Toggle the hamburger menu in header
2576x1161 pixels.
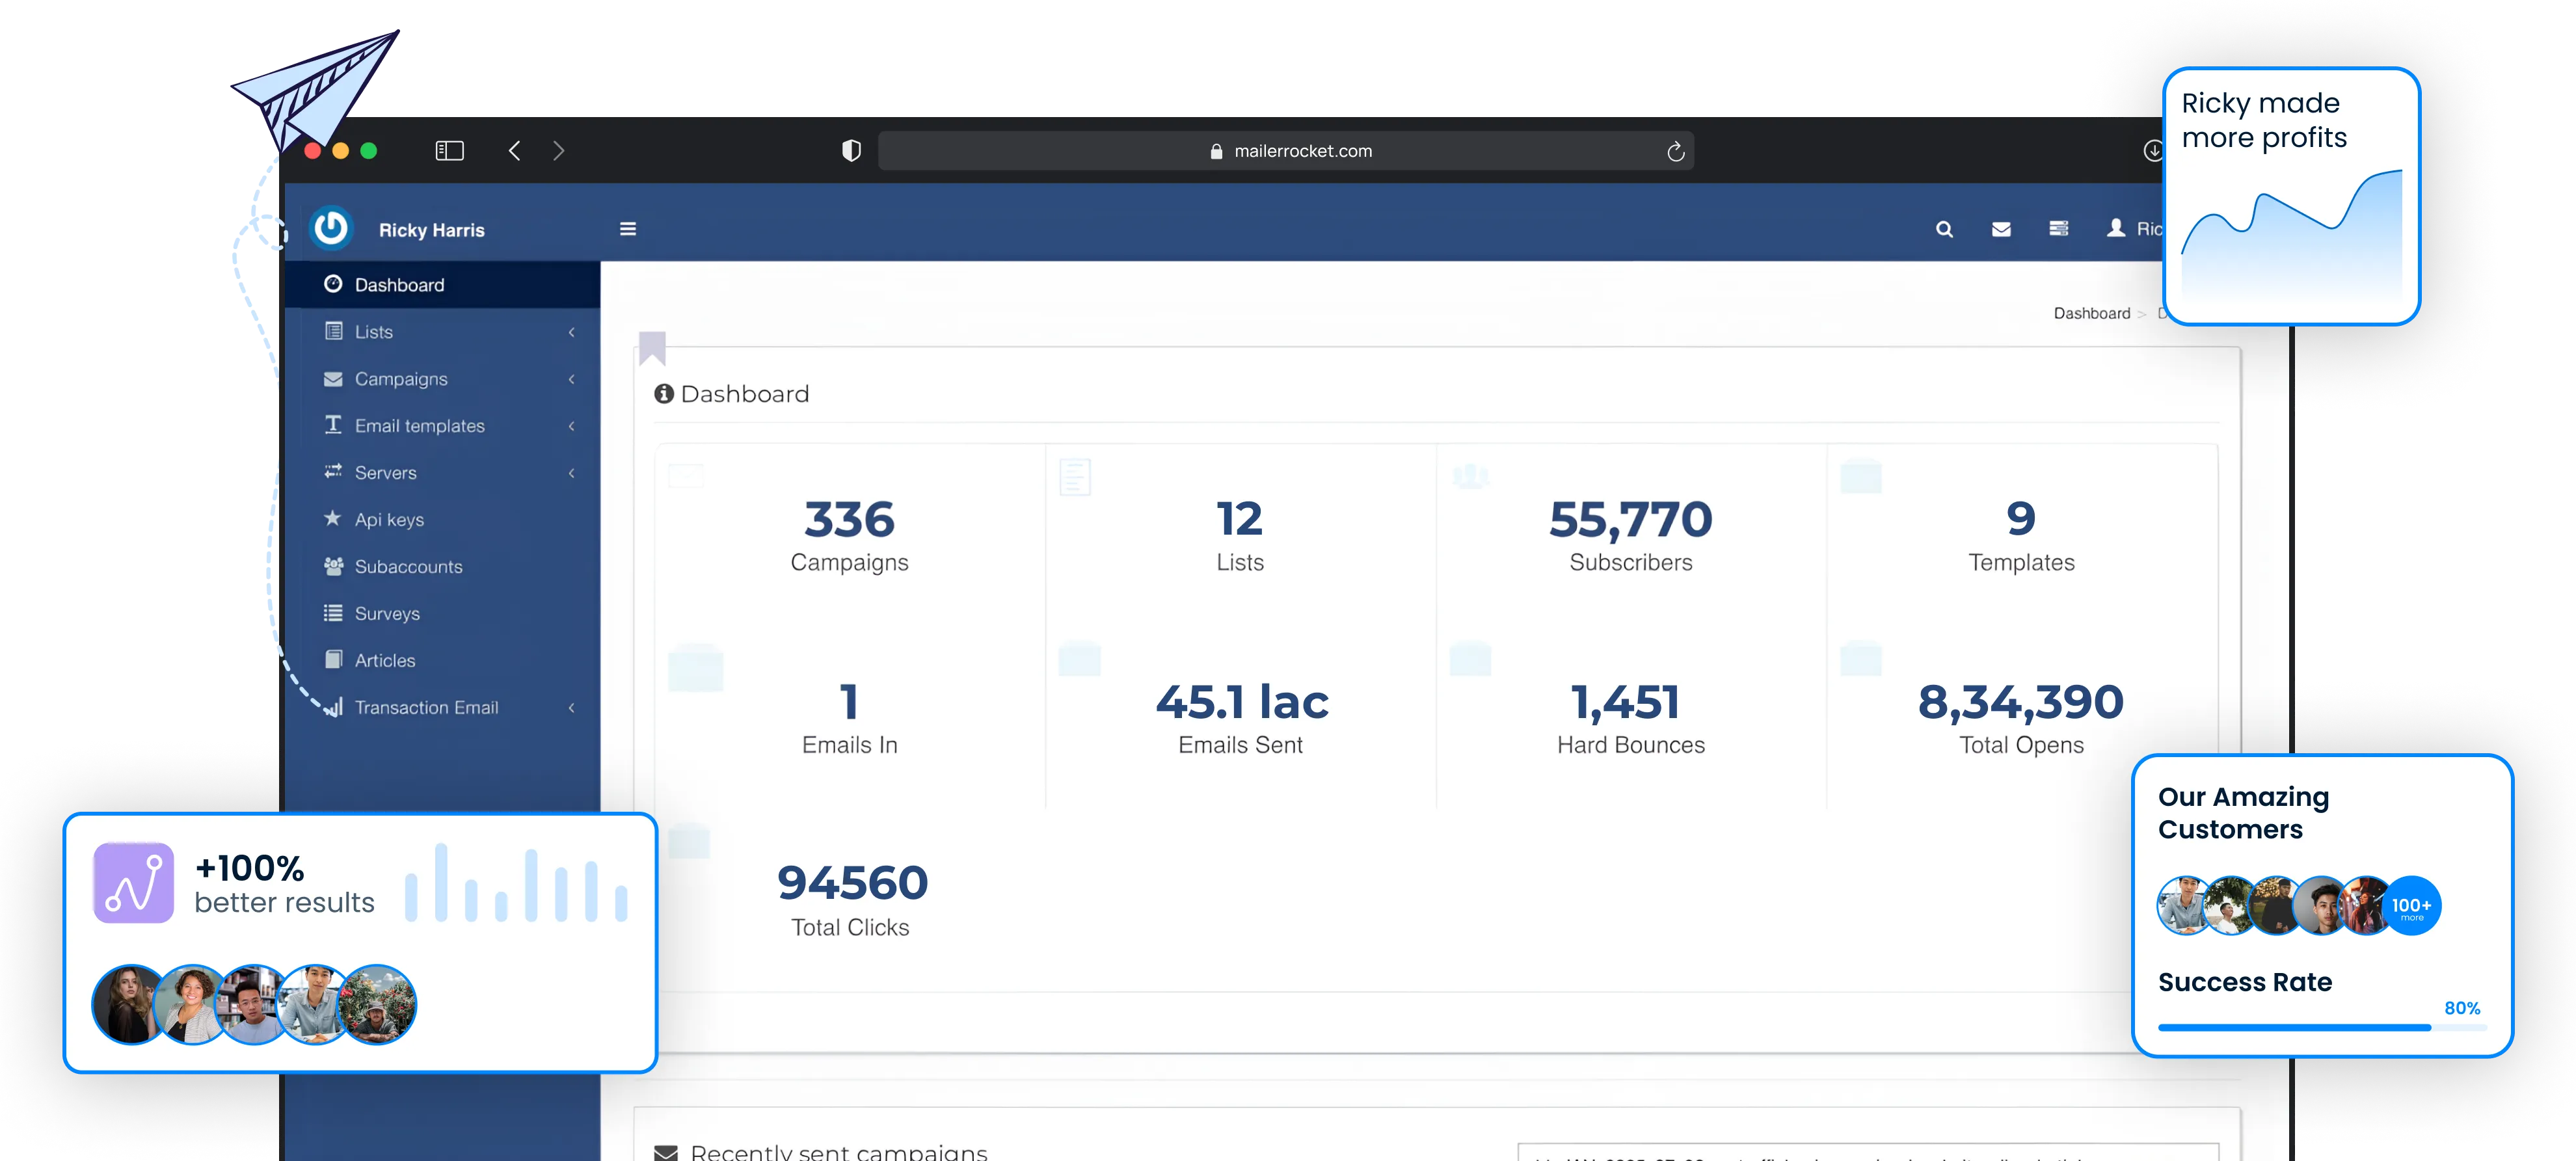[628, 229]
